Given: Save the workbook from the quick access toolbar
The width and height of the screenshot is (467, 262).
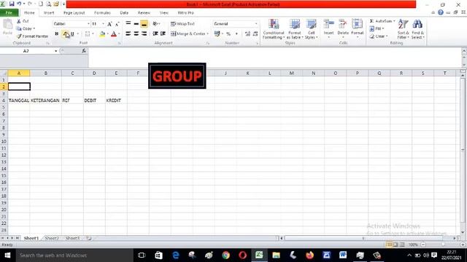Looking at the screenshot, I should [12, 4].
